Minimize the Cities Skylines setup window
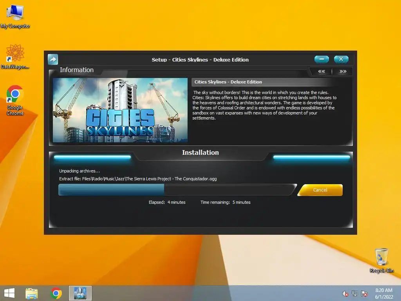The height and width of the screenshot is (301, 401). point(322,59)
